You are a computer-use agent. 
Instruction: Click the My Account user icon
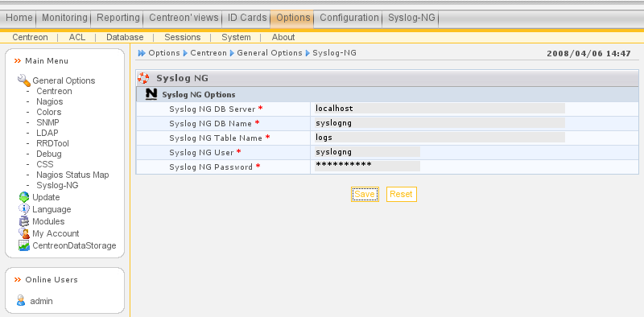[24, 233]
